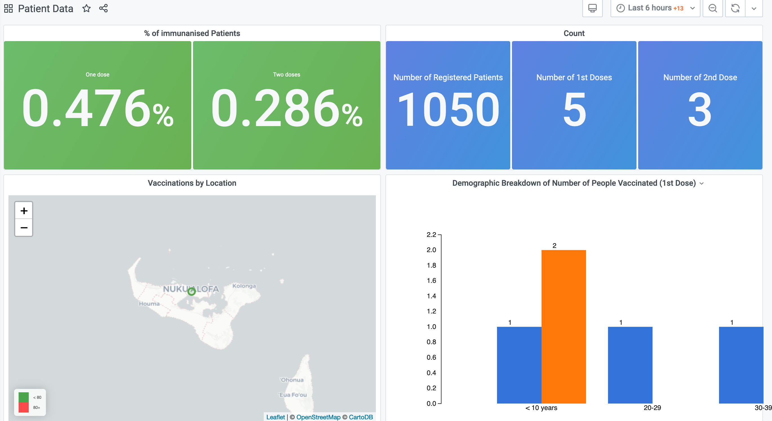
Task: Click the green circle marker at Nuku'alofa
Action: click(x=192, y=291)
